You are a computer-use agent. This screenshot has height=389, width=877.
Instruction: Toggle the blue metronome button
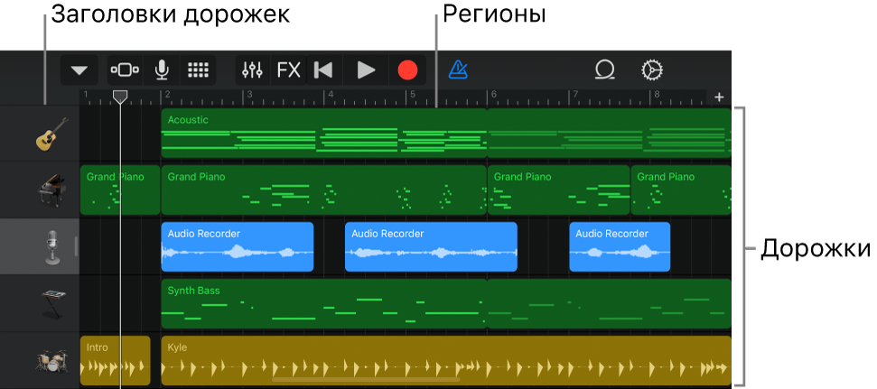(x=458, y=69)
